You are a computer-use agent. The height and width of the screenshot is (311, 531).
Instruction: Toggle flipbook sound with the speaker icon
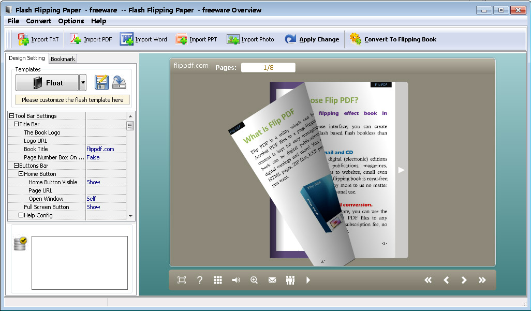coord(235,280)
